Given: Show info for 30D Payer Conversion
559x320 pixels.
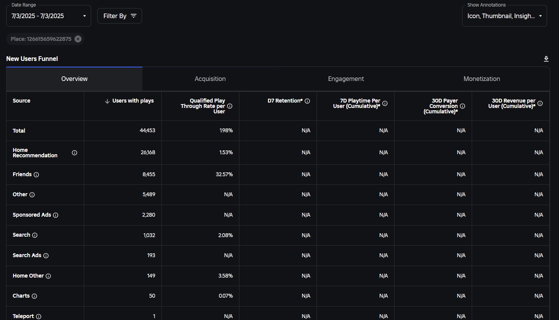Looking at the screenshot, I should 462,106.
